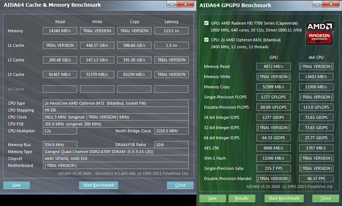
Task: Click CPU FSB value 201.0 MHz
Action: click(x=115, y=124)
